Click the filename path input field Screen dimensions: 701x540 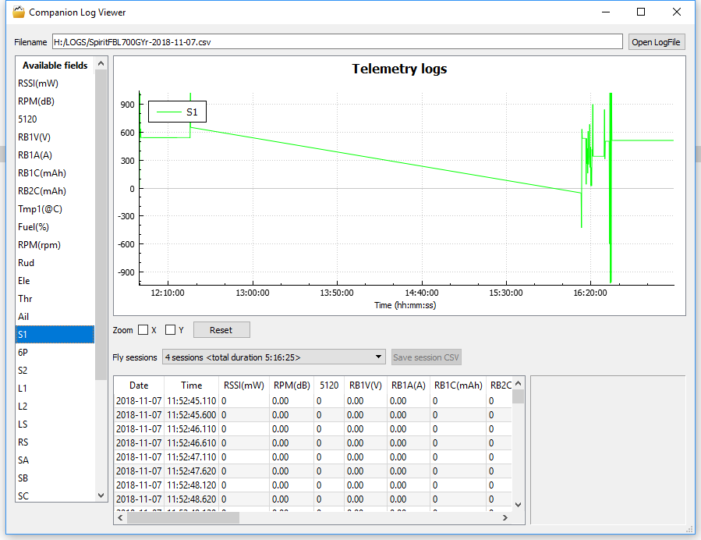(x=337, y=42)
